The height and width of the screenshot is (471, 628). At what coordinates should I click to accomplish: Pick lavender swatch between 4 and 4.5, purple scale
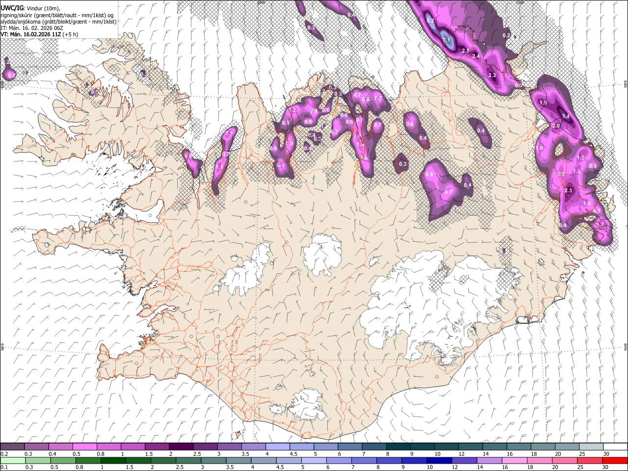277,447
